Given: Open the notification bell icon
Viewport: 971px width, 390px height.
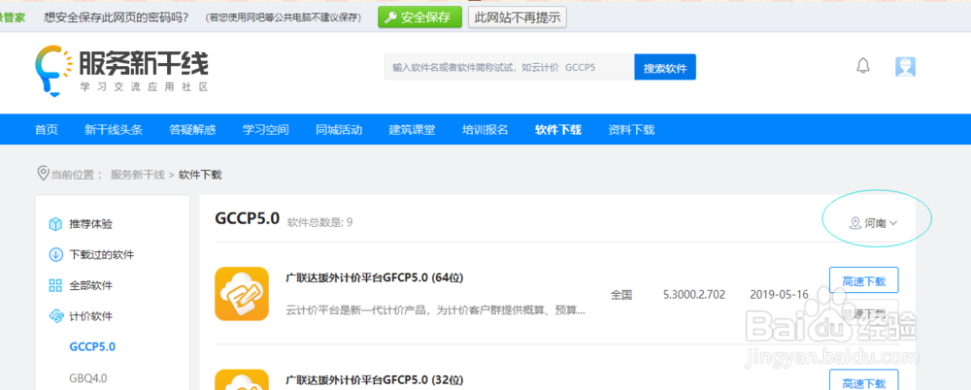Looking at the screenshot, I should (863, 66).
